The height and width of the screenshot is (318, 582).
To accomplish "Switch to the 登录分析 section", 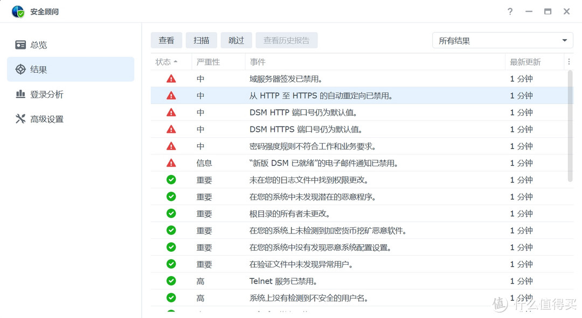I will pos(47,94).
